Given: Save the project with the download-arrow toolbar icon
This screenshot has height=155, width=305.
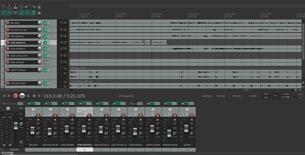Looking at the screenshot, I should [x=15, y=7].
